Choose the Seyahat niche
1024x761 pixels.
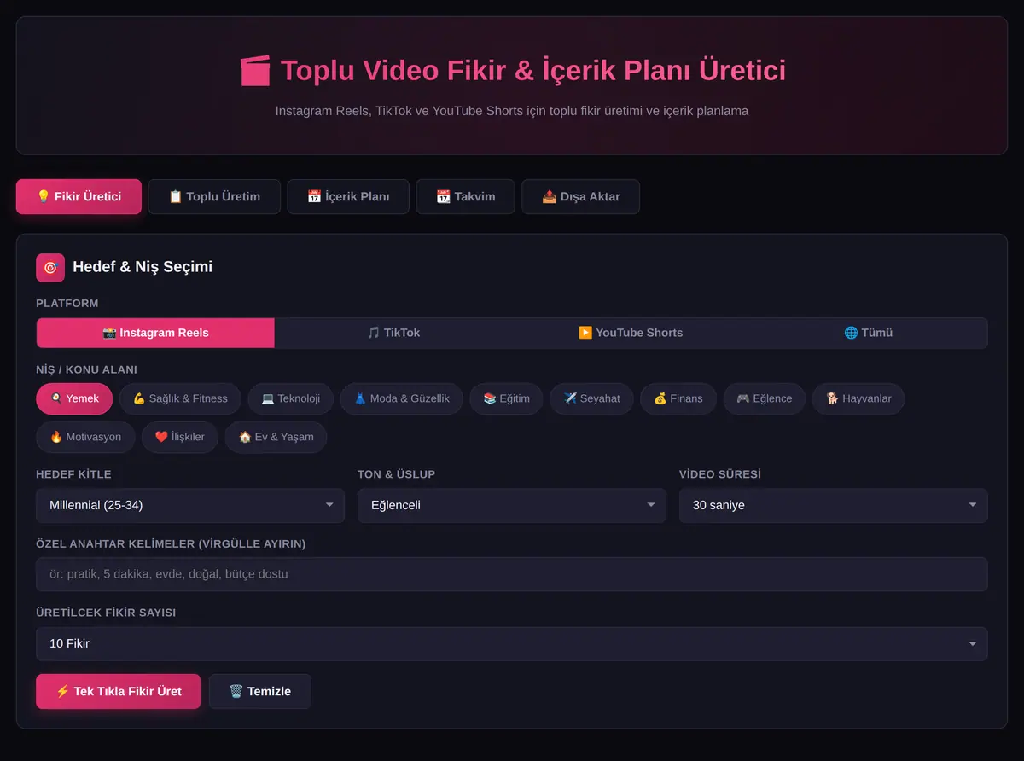(591, 398)
